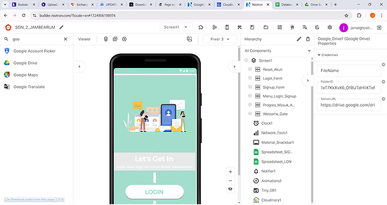
Task: Expand the Menu_Login_Signup node
Action: [250, 95]
